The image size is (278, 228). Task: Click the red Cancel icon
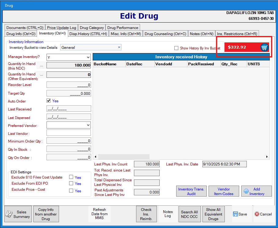pos(257,214)
